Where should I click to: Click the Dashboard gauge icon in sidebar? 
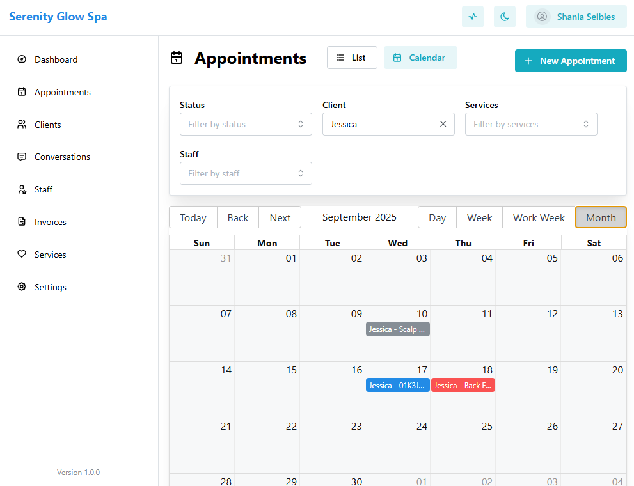tap(22, 59)
